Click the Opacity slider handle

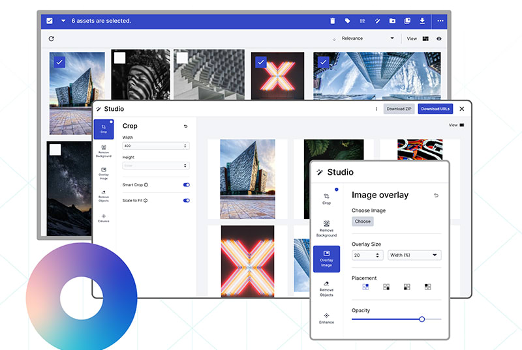click(422, 319)
